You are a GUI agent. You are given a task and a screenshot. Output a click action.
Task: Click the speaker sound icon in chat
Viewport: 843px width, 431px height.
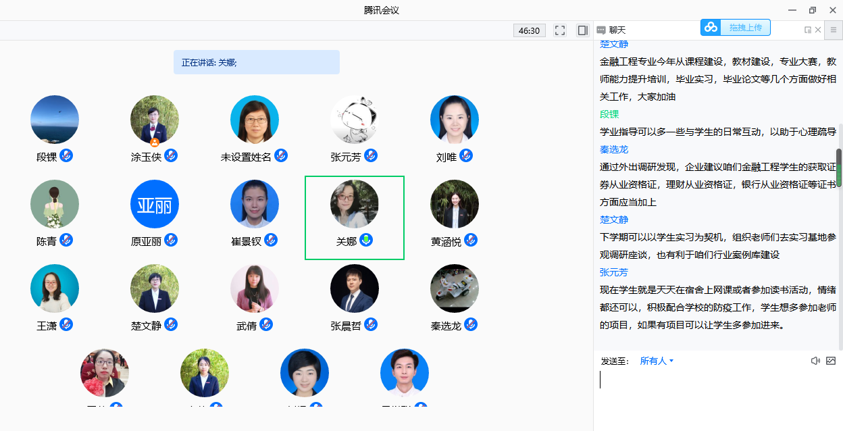[x=815, y=361]
